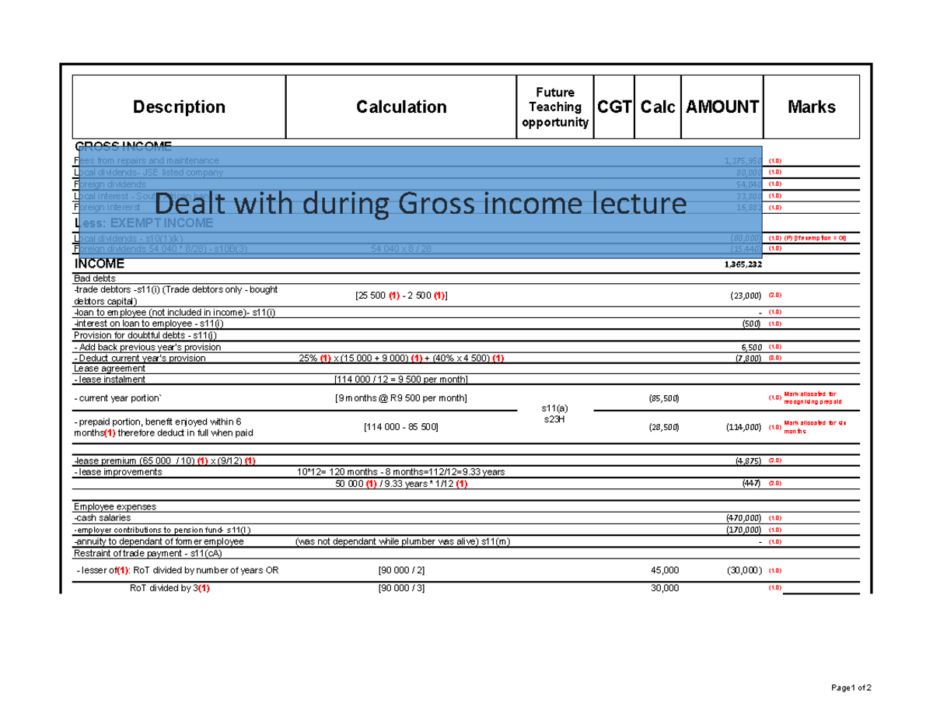Select 'loan to employee (not included in income)' row

click(x=174, y=313)
